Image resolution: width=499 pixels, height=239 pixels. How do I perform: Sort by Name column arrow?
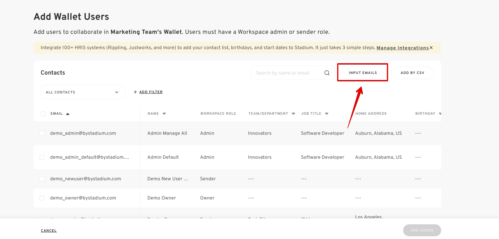[x=164, y=114]
